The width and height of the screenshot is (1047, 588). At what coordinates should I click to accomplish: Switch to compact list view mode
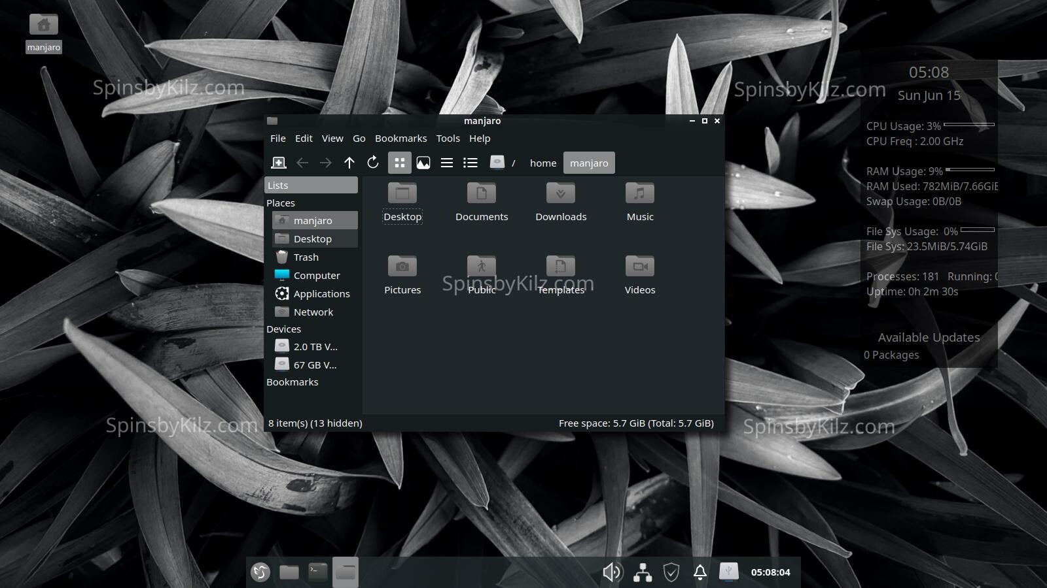click(447, 163)
